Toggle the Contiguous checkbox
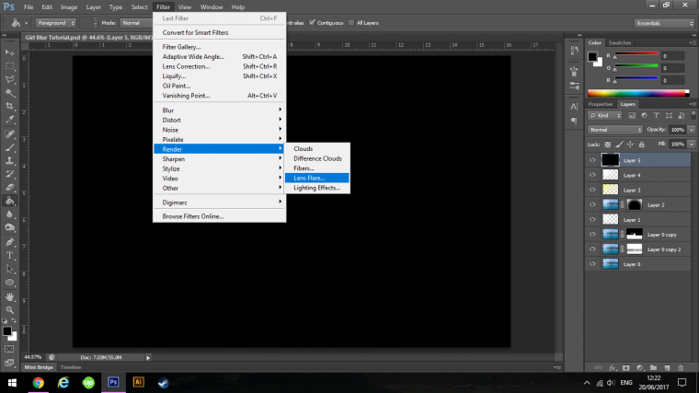The width and height of the screenshot is (699, 393). pos(312,23)
